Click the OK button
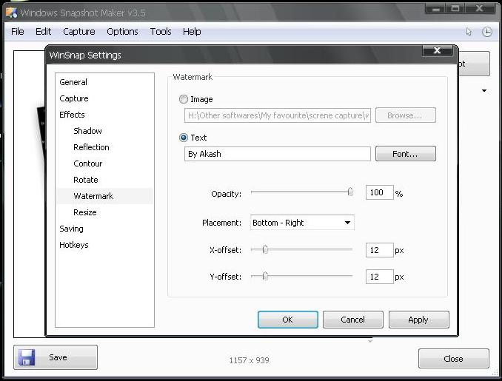Viewport: 502px width, 381px height. click(288, 320)
